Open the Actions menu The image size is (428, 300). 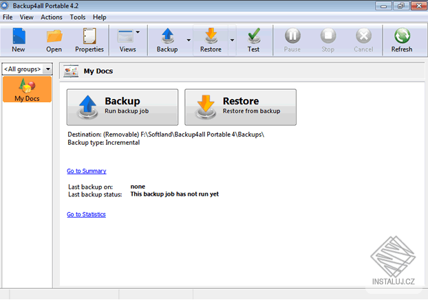[x=52, y=17]
